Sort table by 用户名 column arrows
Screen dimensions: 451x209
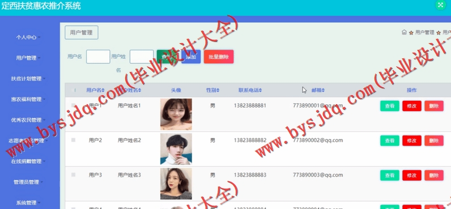[x=103, y=90]
